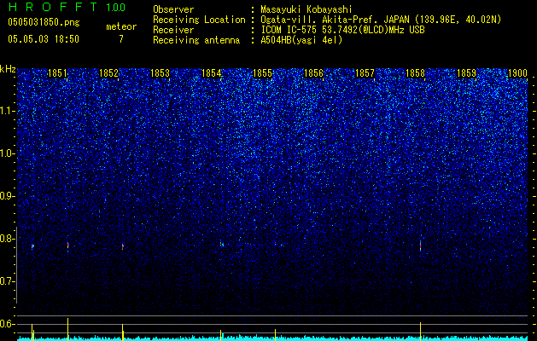537x341 pixels.
Task: Click the 1858 time label
Action: (416, 73)
